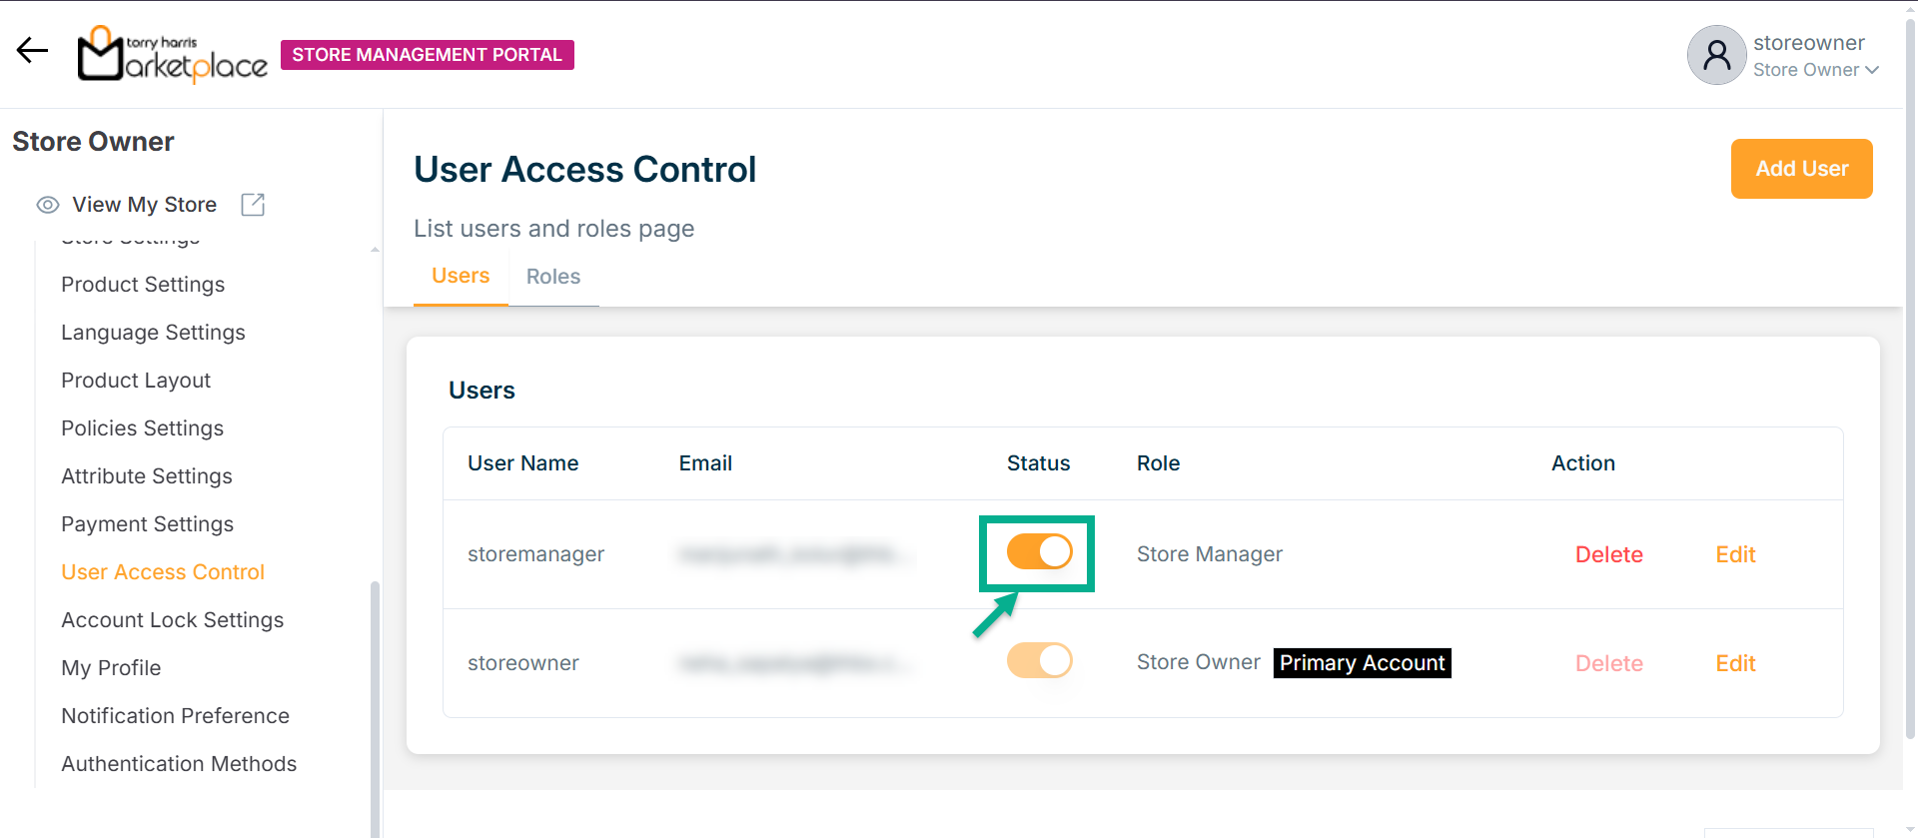Edit the storeowner user
This screenshot has width=1918, height=838.
[1735, 663]
